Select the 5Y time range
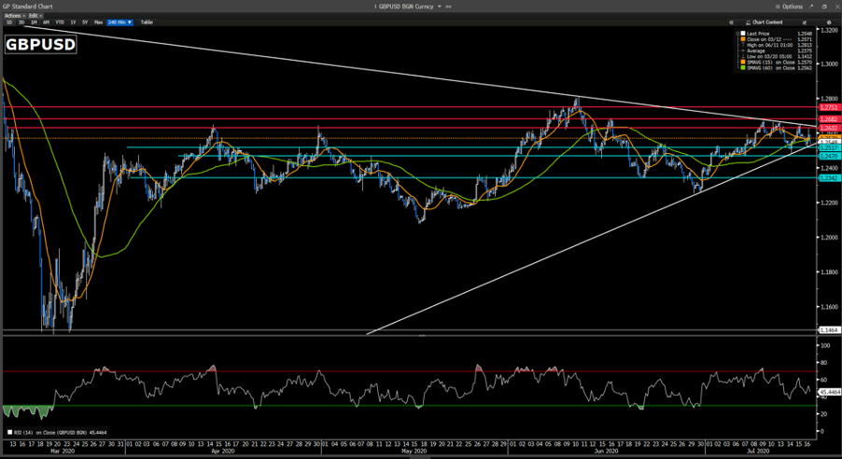Image resolution: width=842 pixels, height=459 pixels. click(85, 22)
